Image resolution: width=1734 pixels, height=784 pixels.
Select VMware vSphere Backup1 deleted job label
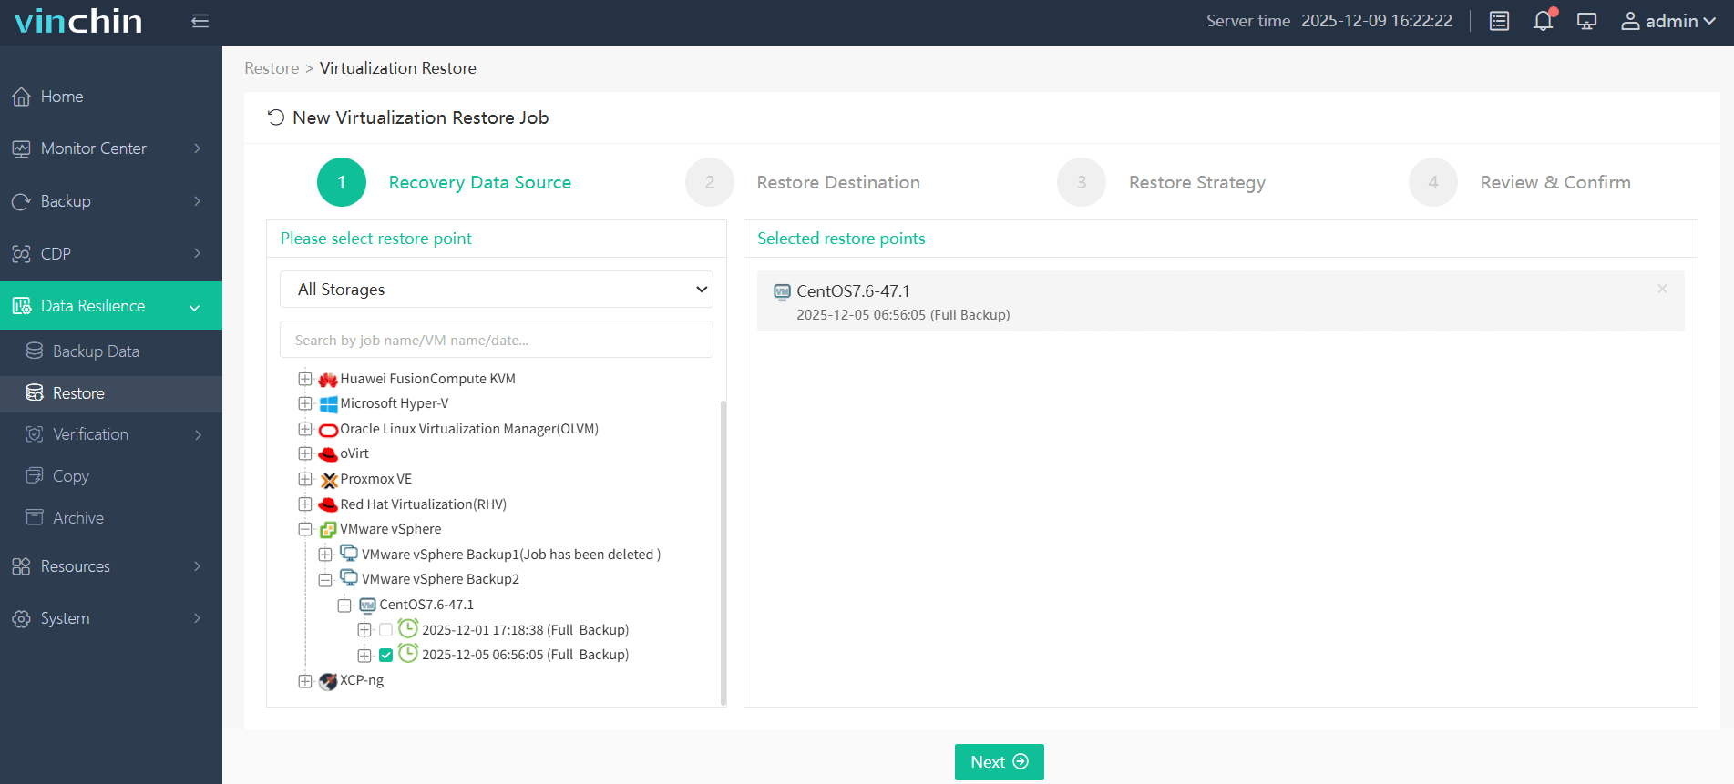pos(511,555)
